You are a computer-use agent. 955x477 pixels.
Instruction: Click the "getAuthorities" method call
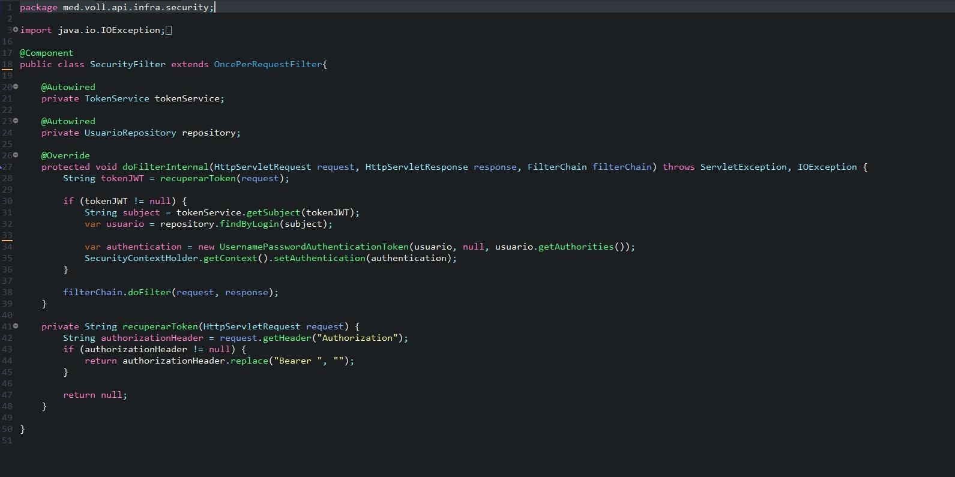pyautogui.click(x=576, y=247)
